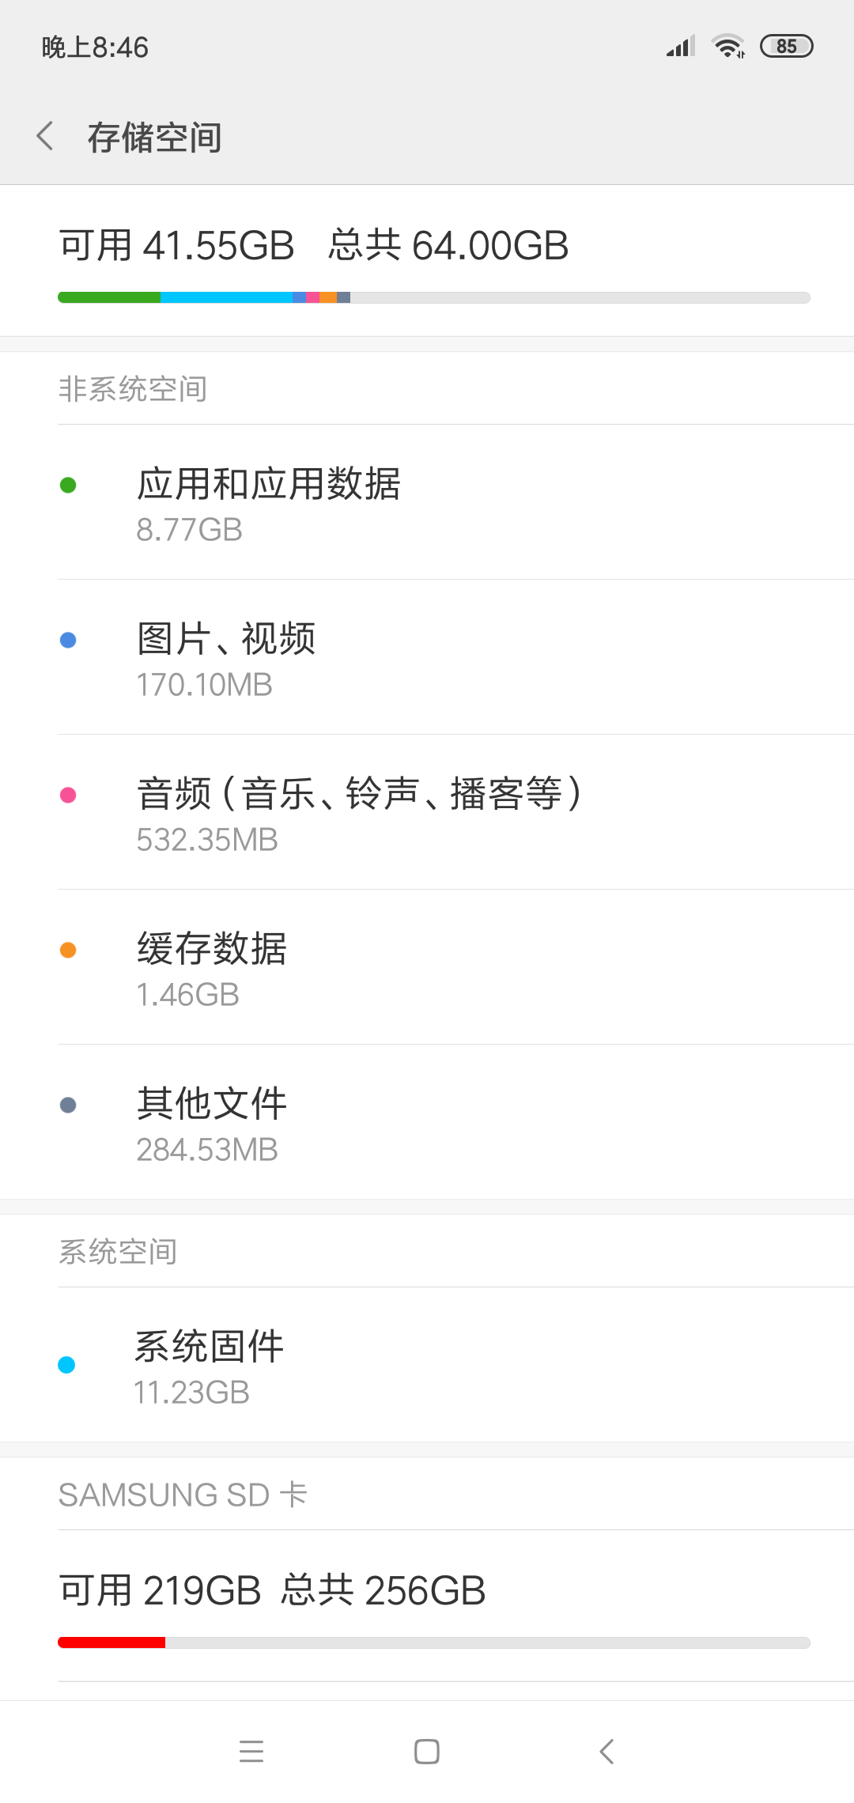Tap the navigation bar recent apps icon
The height and width of the screenshot is (1803, 854).
(x=251, y=1751)
